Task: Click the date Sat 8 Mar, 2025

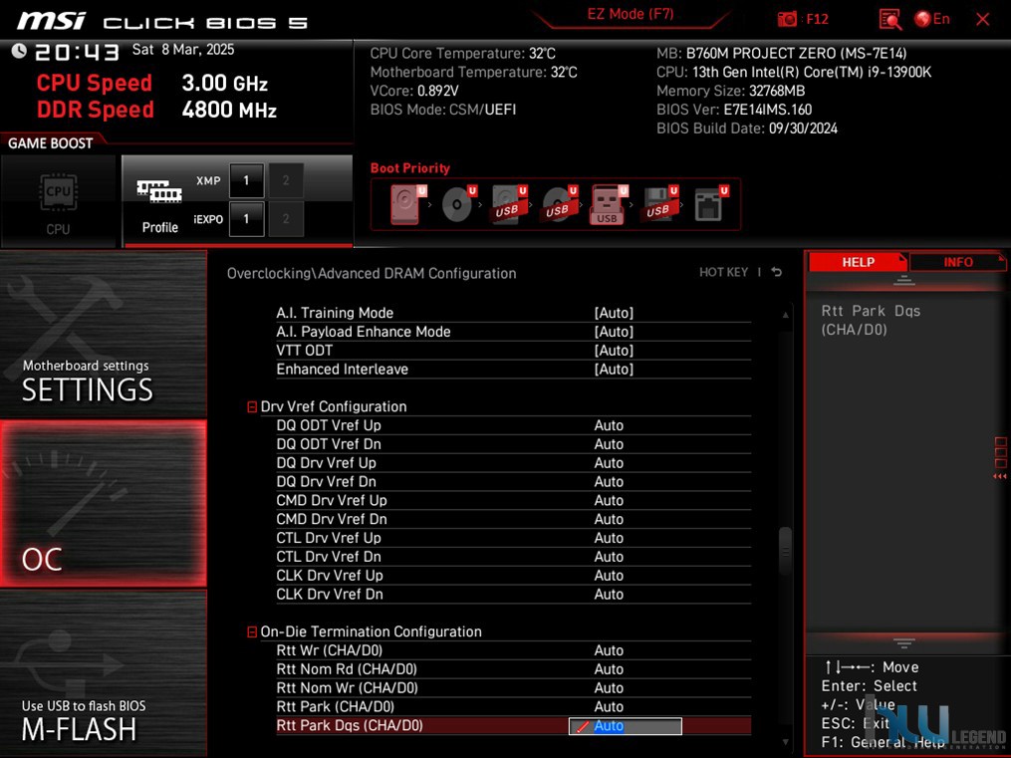Action: (x=183, y=50)
